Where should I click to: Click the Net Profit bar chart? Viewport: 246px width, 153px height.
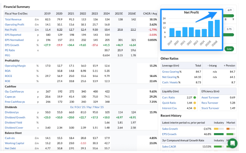[x=192, y=30]
